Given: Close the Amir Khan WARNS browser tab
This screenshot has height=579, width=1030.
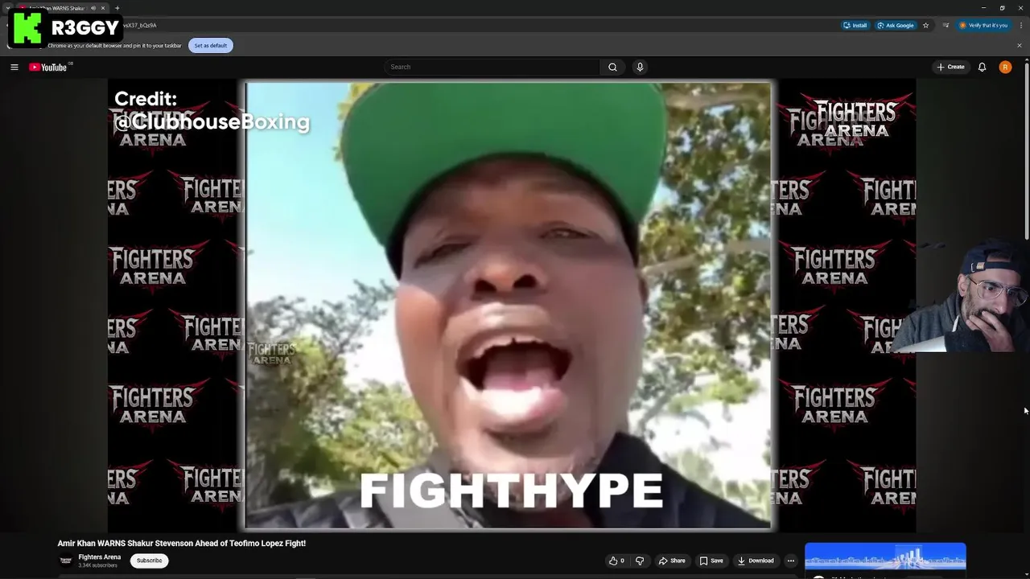Looking at the screenshot, I should click(103, 8).
